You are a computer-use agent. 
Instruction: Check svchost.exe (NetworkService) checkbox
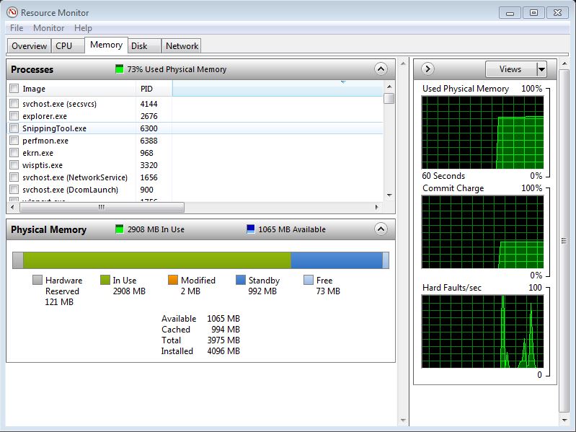(x=14, y=177)
